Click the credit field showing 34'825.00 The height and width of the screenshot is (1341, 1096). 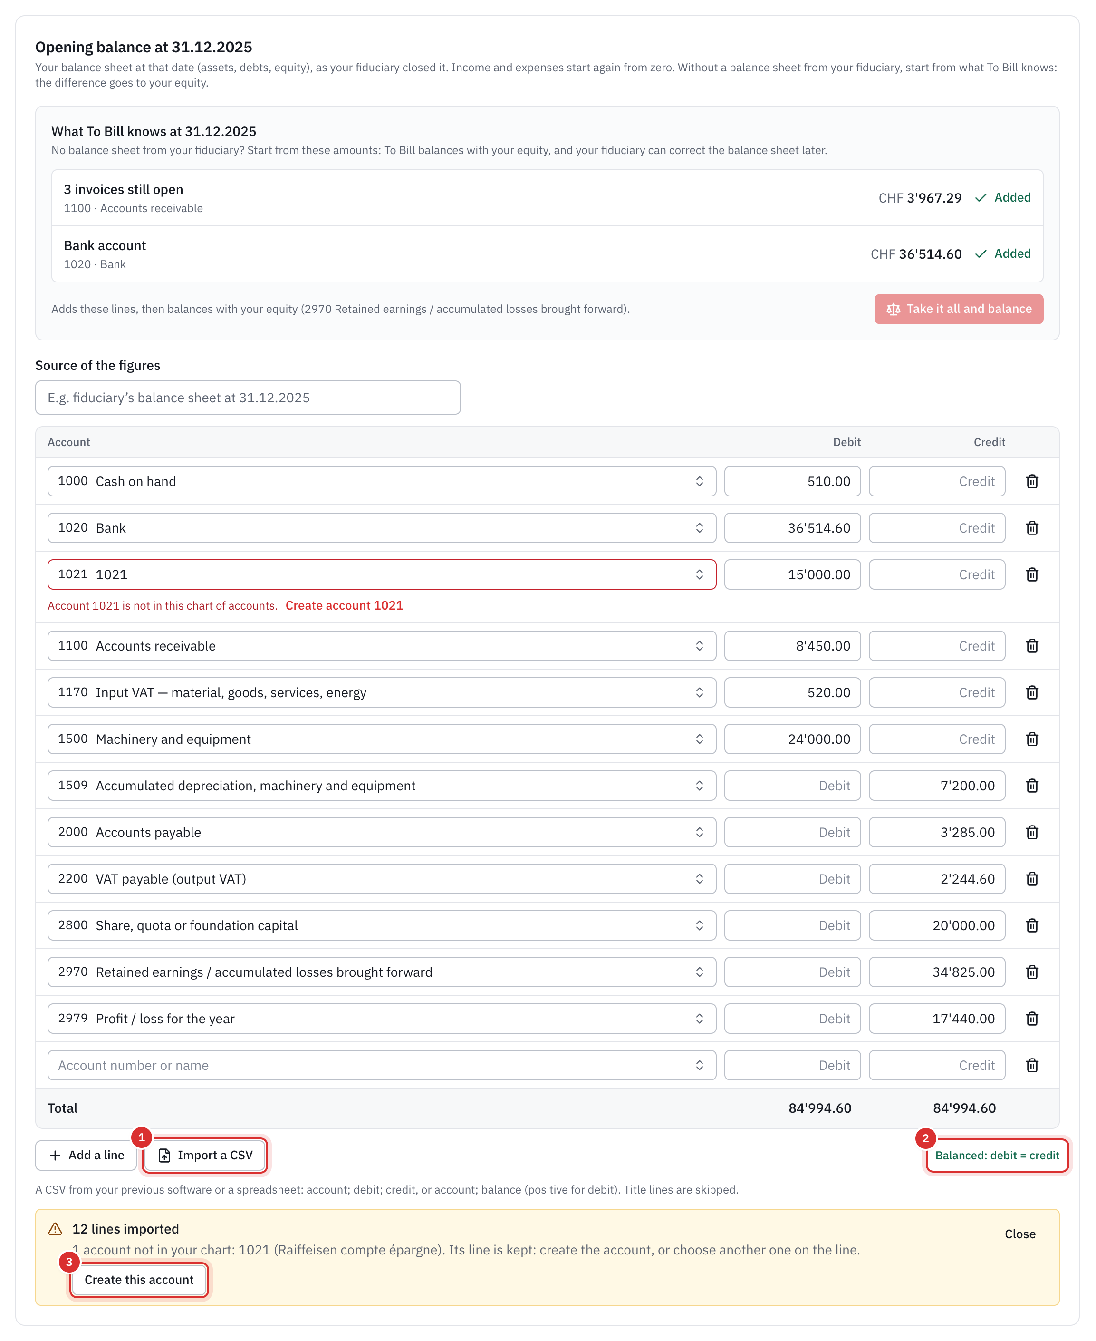937,972
